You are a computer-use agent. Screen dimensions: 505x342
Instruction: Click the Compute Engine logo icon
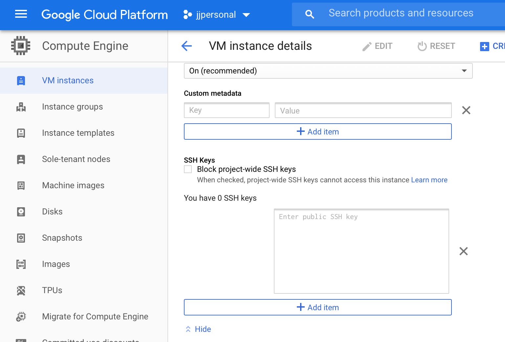(20, 46)
